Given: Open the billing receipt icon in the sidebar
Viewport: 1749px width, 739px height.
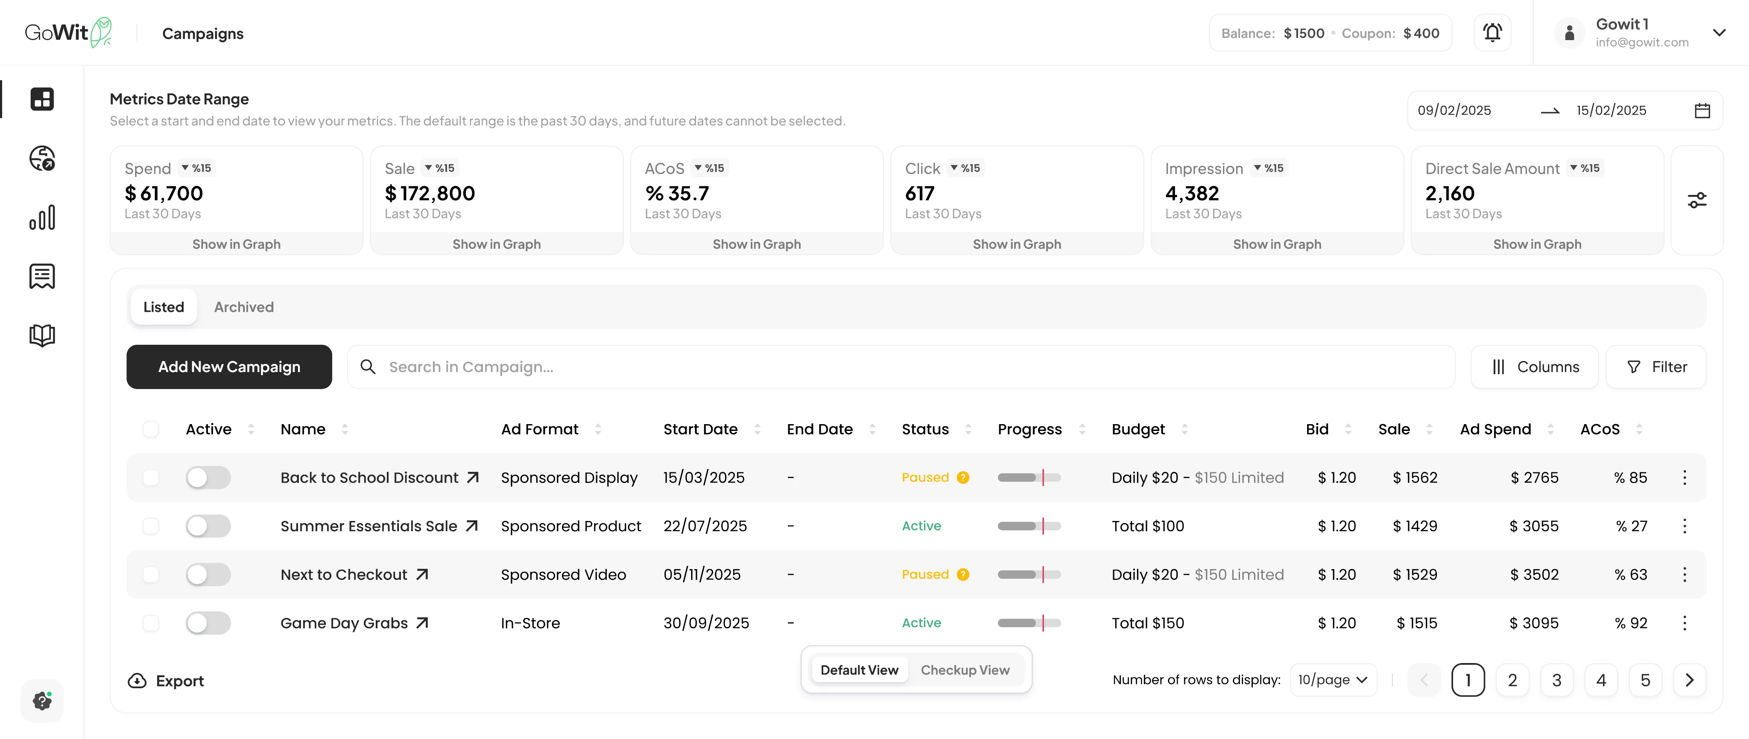Looking at the screenshot, I should tap(42, 276).
